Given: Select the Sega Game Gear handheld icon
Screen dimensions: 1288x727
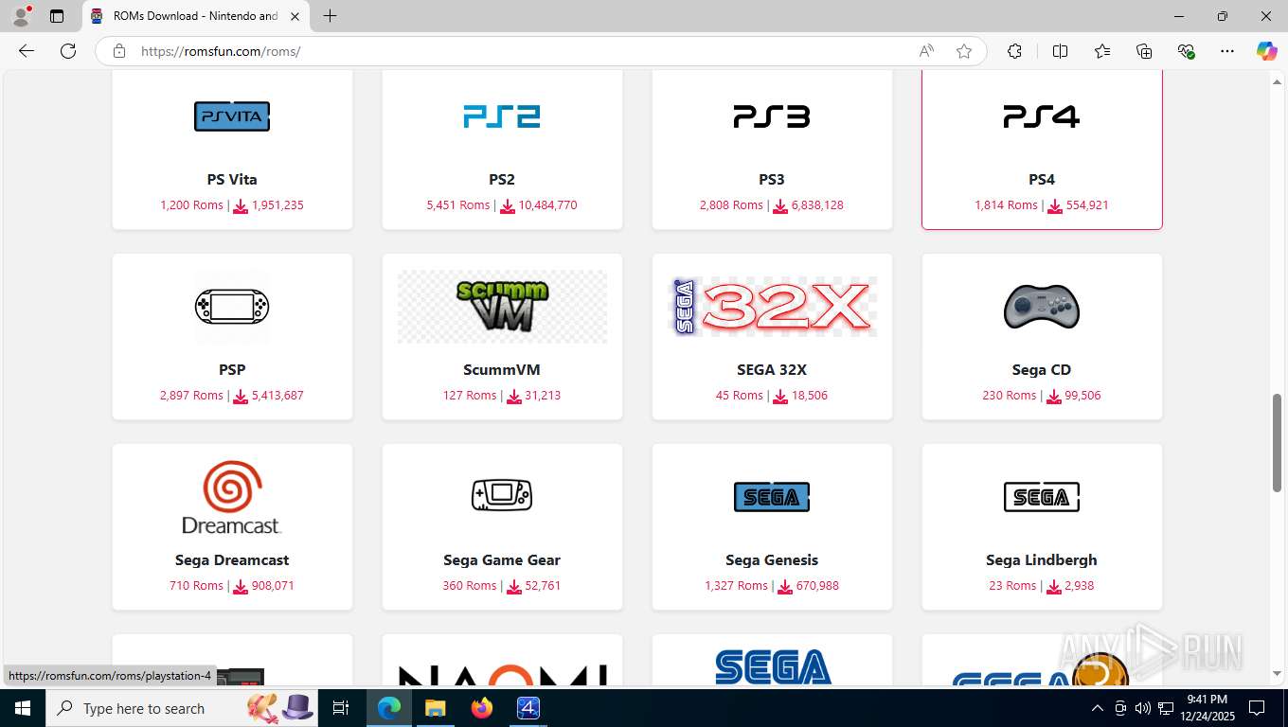Looking at the screenshot, I should [502, 495].
